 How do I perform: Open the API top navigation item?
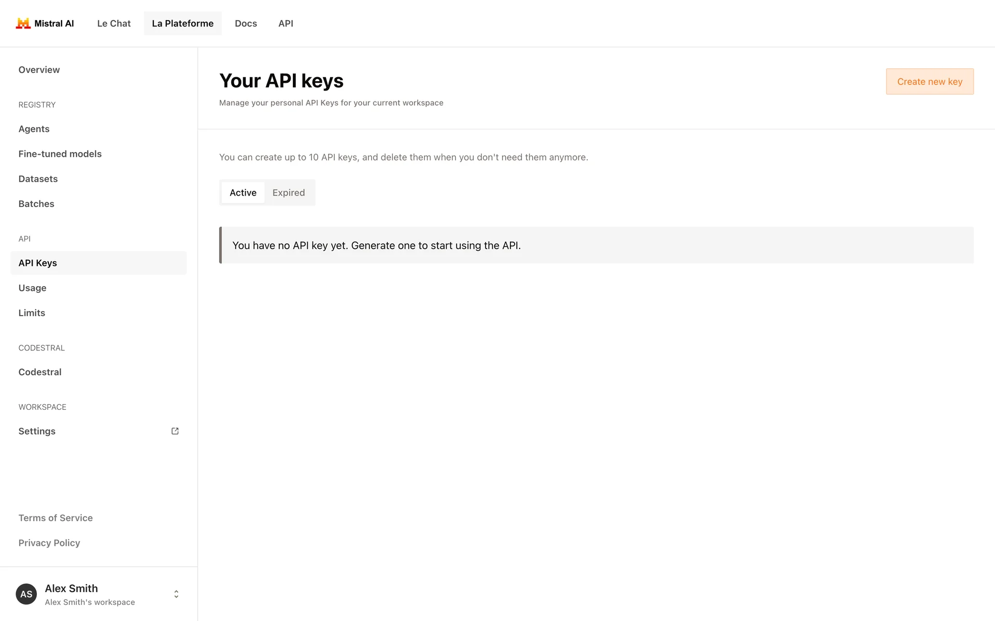286,23
